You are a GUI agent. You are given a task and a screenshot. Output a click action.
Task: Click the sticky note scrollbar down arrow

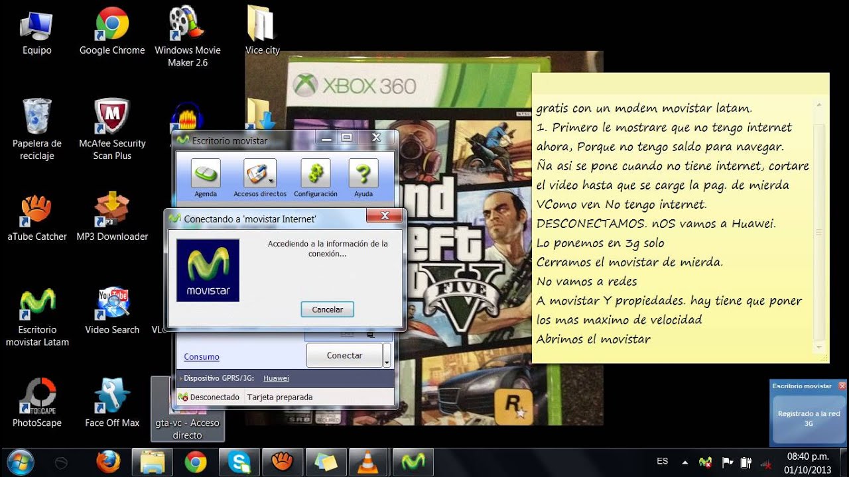tap(819, 346)
